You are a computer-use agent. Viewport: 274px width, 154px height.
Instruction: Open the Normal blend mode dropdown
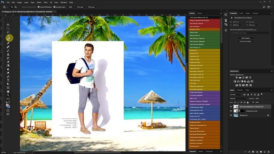[x=238, y=98]
